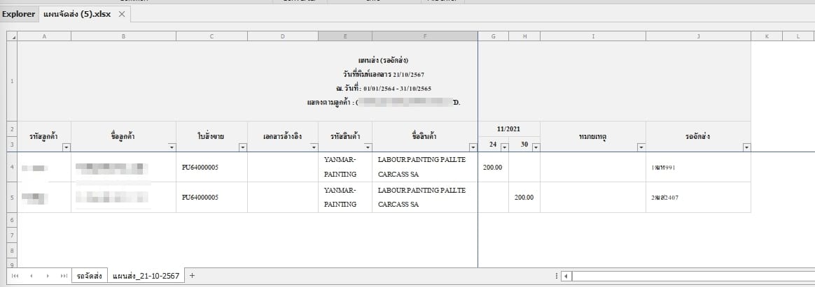Expand the หมายเหตุ filter dropdown
Screen dimensions: 815x287
pyautogui.click(x=641, y=147)
